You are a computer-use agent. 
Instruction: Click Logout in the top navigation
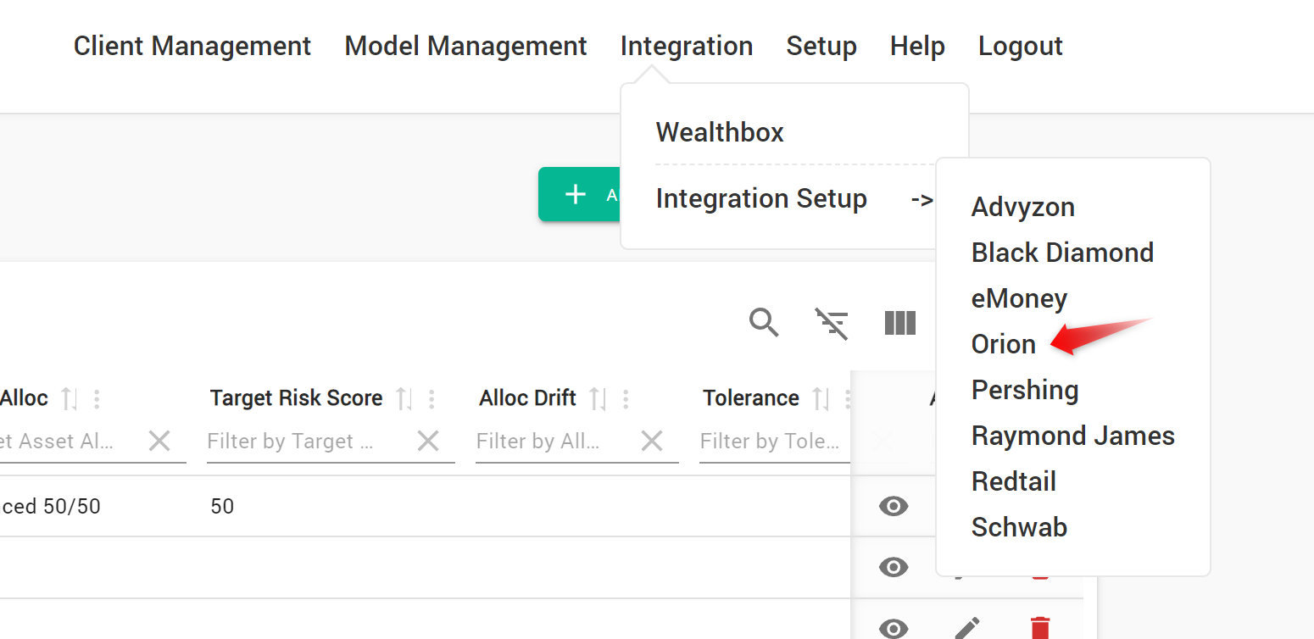tap(1021, 46)
